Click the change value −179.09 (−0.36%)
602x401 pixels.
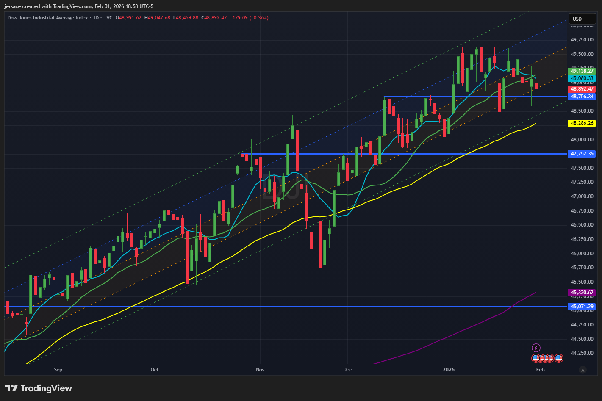(x=249, y=18)
